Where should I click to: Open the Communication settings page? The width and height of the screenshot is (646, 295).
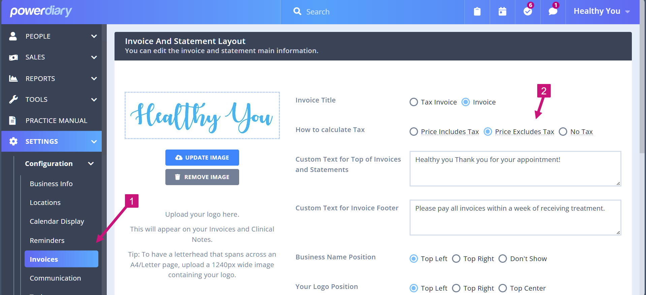(55, 278)
